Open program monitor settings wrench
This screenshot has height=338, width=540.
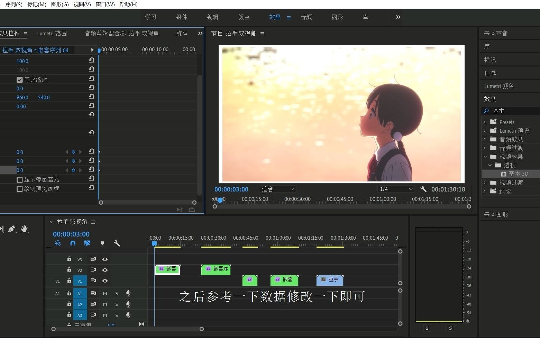(423, 189)
